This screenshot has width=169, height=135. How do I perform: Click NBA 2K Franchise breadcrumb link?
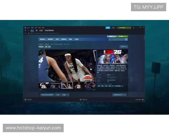pos(57,44)
